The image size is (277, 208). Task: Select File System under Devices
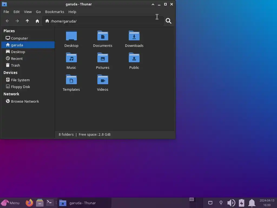(x=28, y=80)
